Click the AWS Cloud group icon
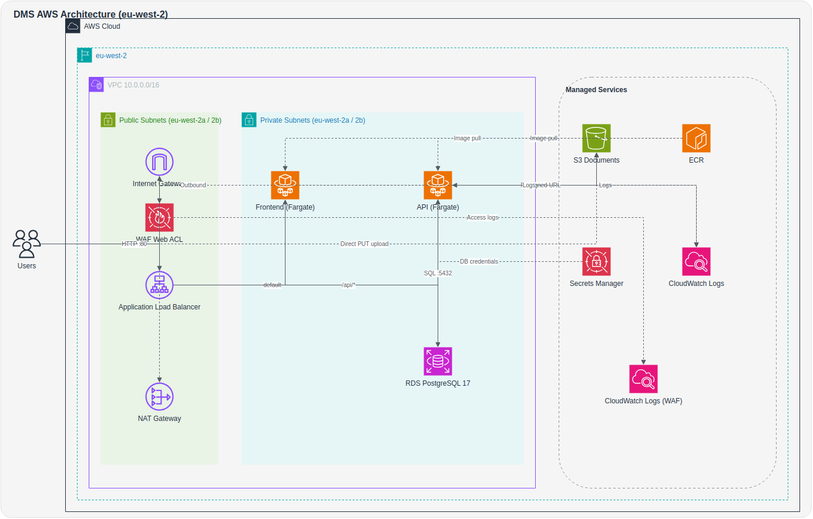The image size is (813, 519). tap(73, 26)
